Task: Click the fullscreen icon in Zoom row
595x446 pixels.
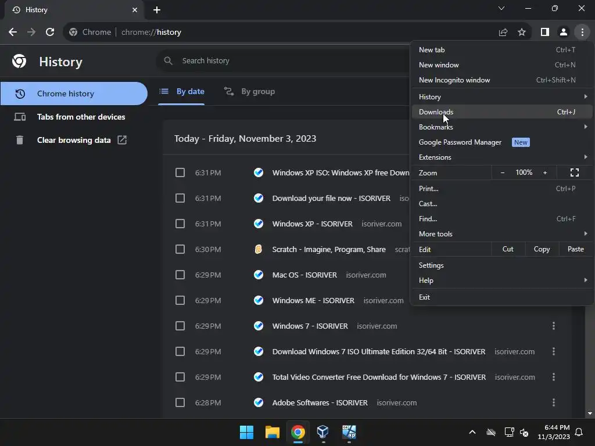Action: pyautogui.click(x=575, y=172)
